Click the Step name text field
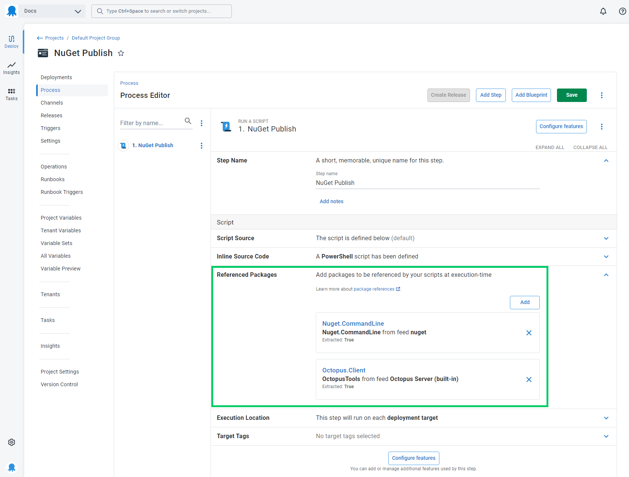This screenshot has height=477, width=629. coord(427,183)
